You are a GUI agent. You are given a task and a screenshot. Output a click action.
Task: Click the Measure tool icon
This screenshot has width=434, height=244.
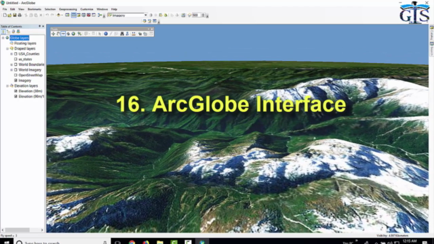[134, 34]
